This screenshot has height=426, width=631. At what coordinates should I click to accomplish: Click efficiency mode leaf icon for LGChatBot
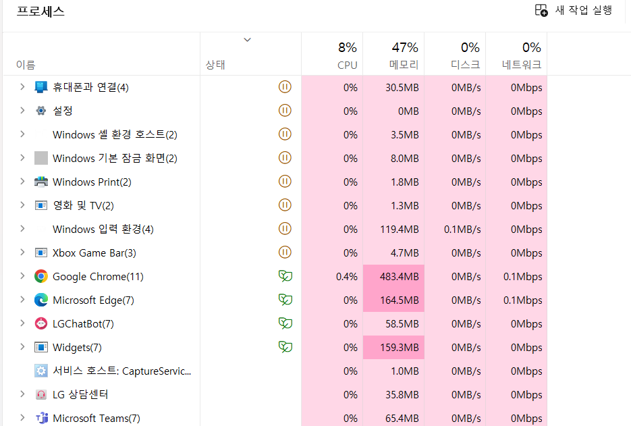click(x=285, y=323)
